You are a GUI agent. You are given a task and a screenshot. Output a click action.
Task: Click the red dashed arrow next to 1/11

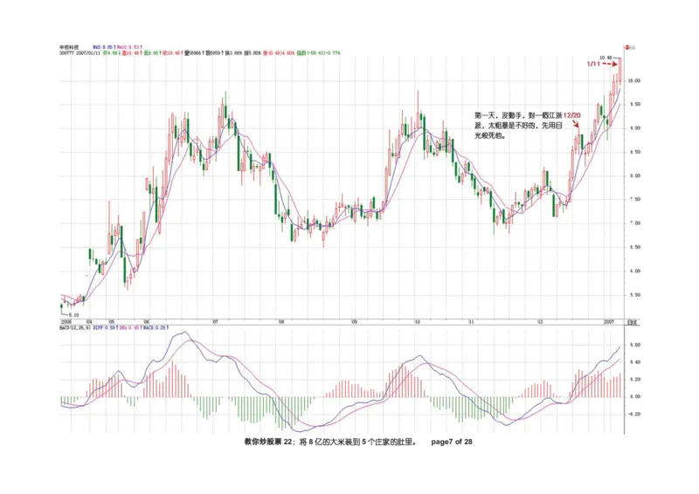pos(610,64)
